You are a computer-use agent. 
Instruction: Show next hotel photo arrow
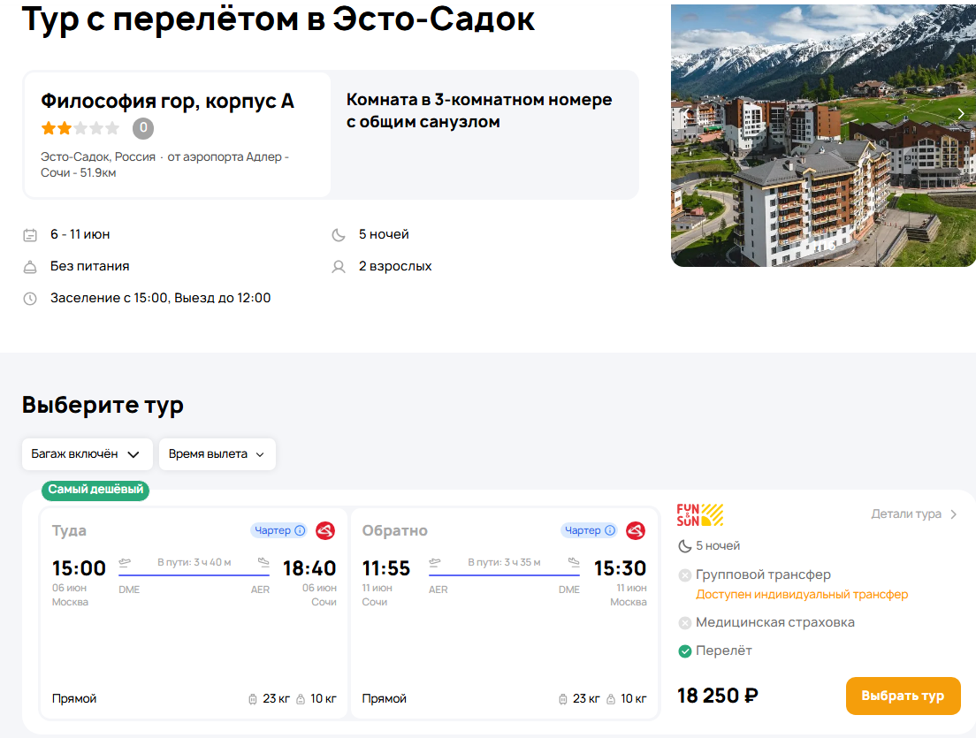pos(961,113)
